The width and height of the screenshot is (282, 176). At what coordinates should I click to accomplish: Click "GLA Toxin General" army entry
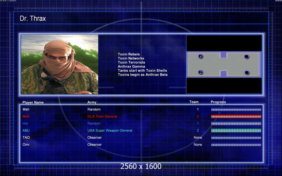(x=102, y=116)
